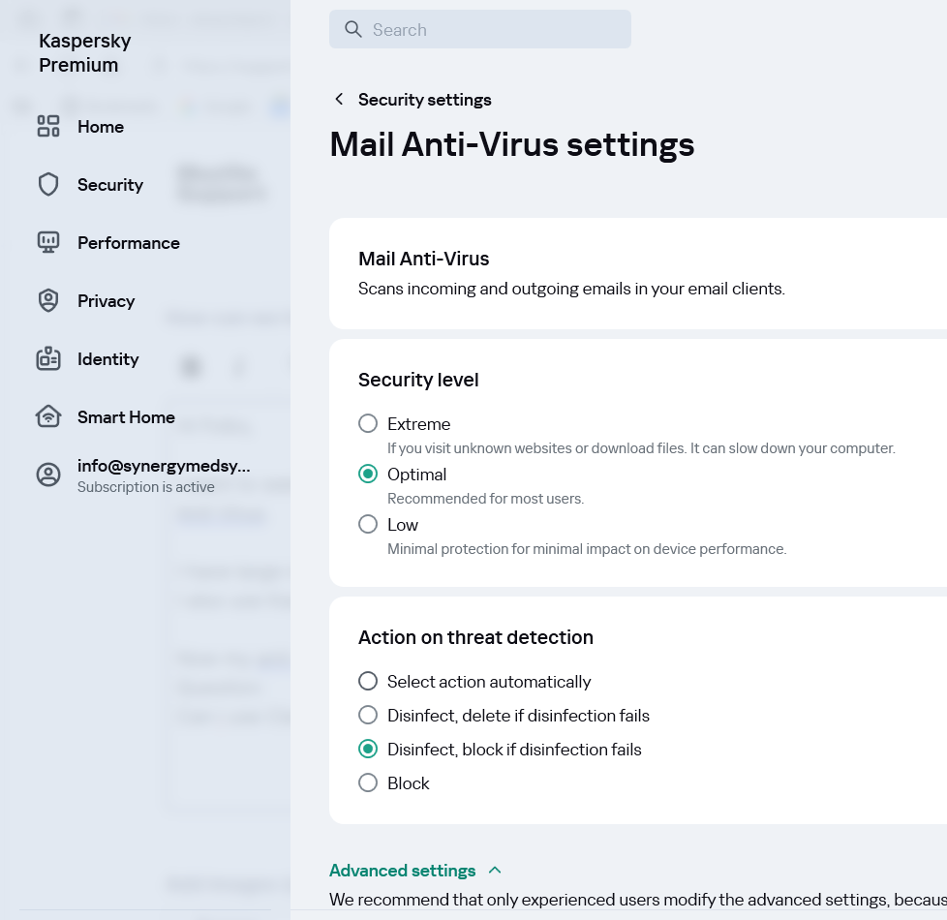Select the Low security level
947x920 pixels.
(x=368, y=525)
